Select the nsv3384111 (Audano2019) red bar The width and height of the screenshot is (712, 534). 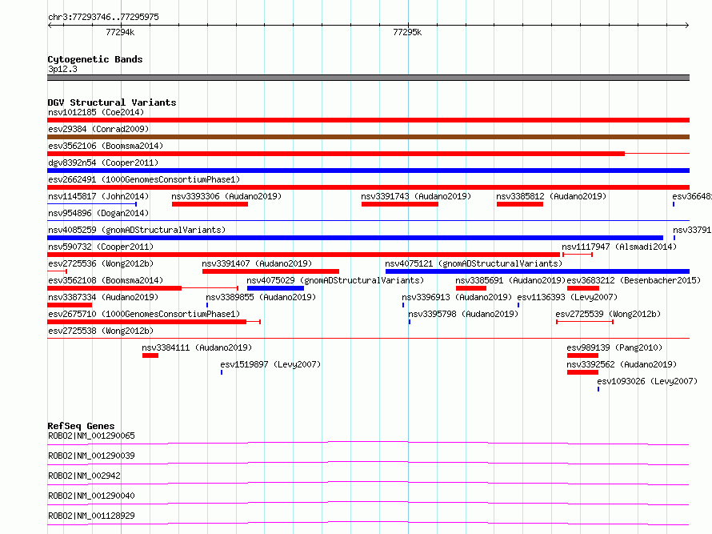(150, 355)
